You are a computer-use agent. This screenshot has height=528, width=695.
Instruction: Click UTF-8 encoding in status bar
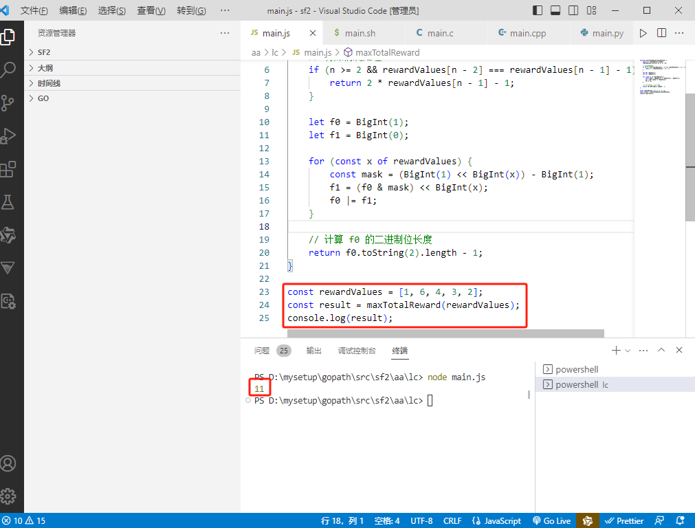tap(421, 520)
